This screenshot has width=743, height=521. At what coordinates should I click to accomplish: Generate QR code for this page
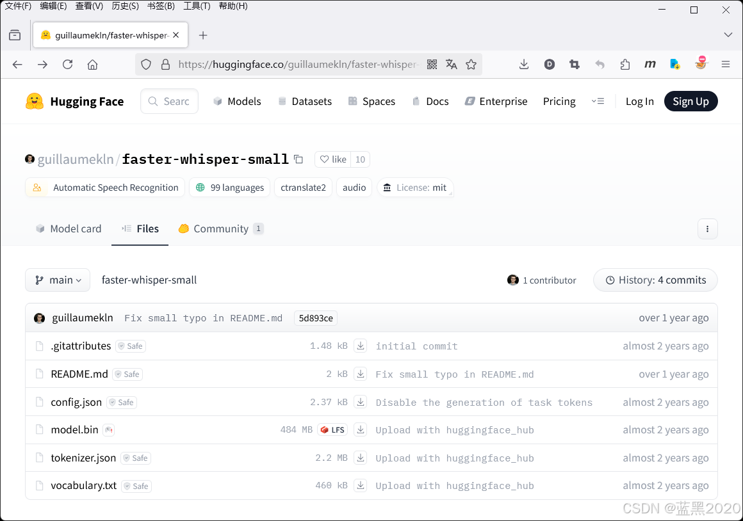click(432, 65)
